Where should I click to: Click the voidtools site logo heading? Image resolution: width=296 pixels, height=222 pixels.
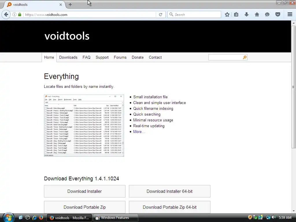click(67, 36)
